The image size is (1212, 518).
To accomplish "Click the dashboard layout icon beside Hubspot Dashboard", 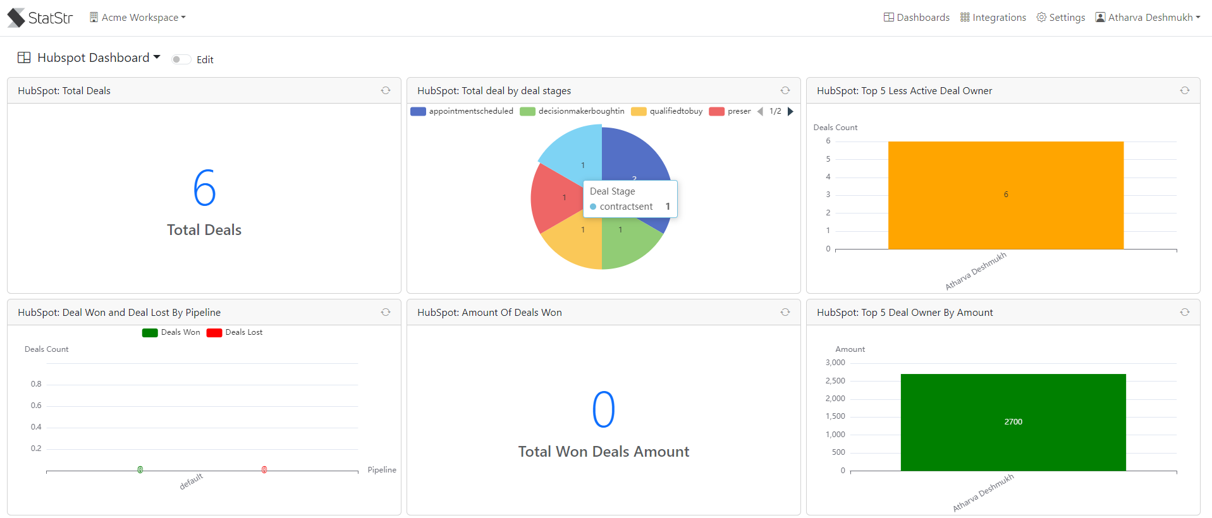I will click(24, 57).
